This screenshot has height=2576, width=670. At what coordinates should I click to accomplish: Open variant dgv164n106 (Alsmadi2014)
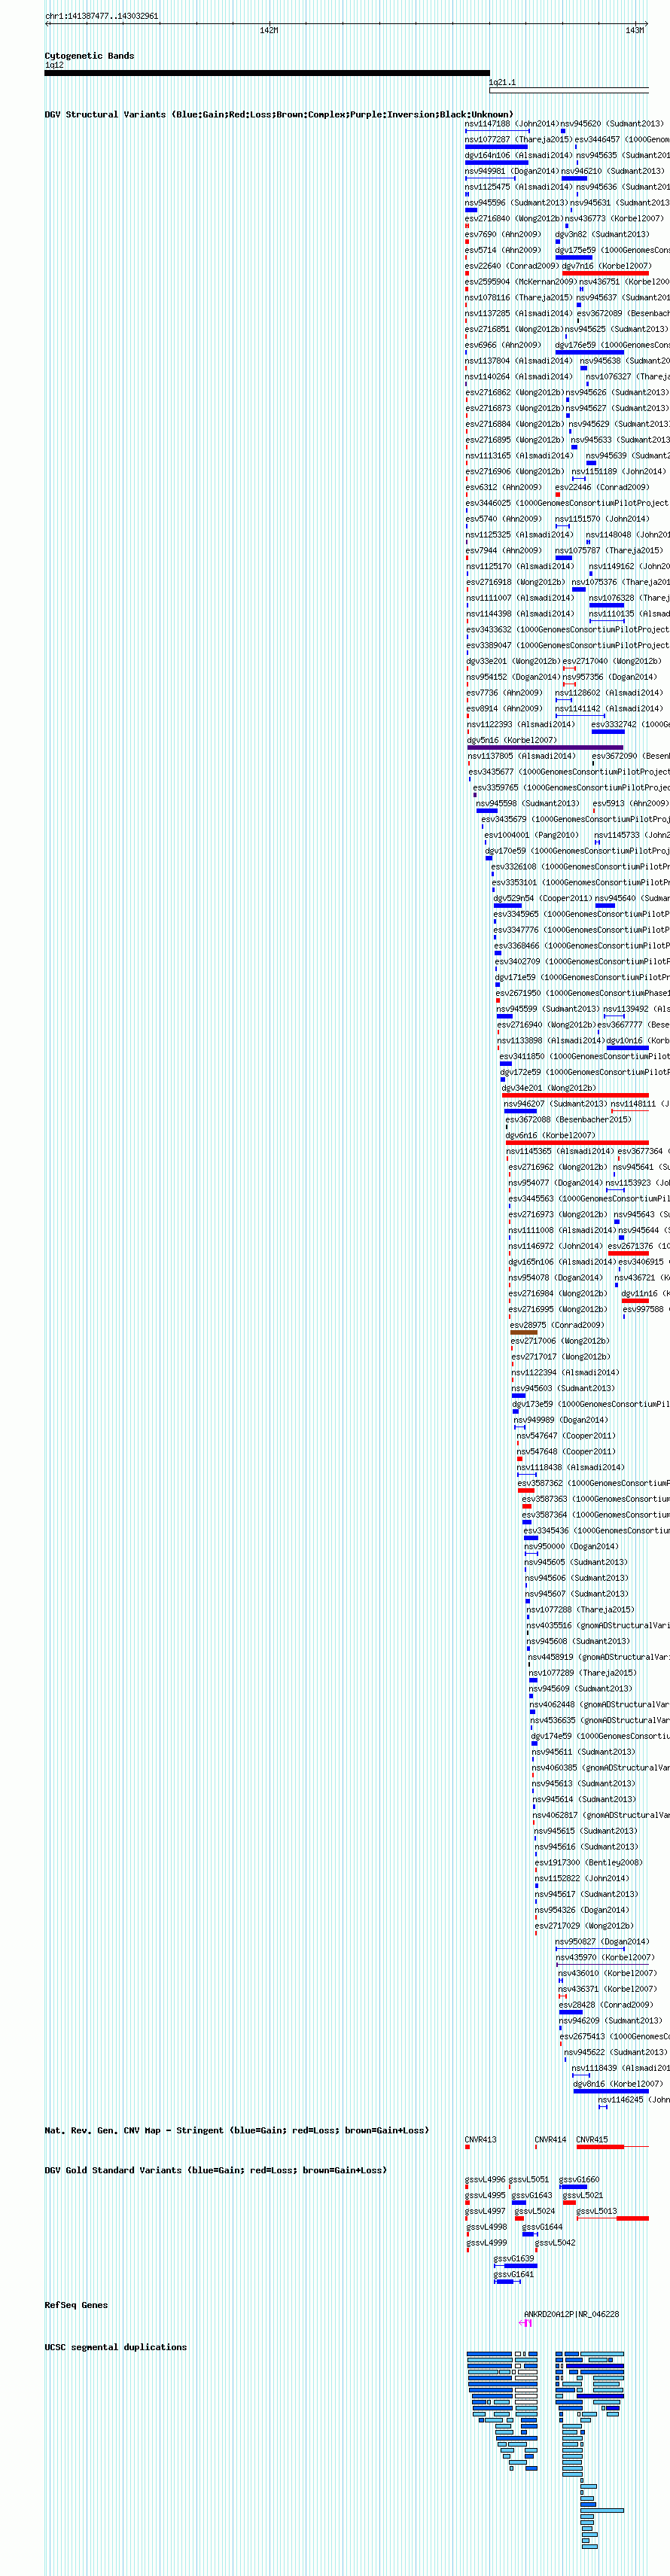point(518,156)
